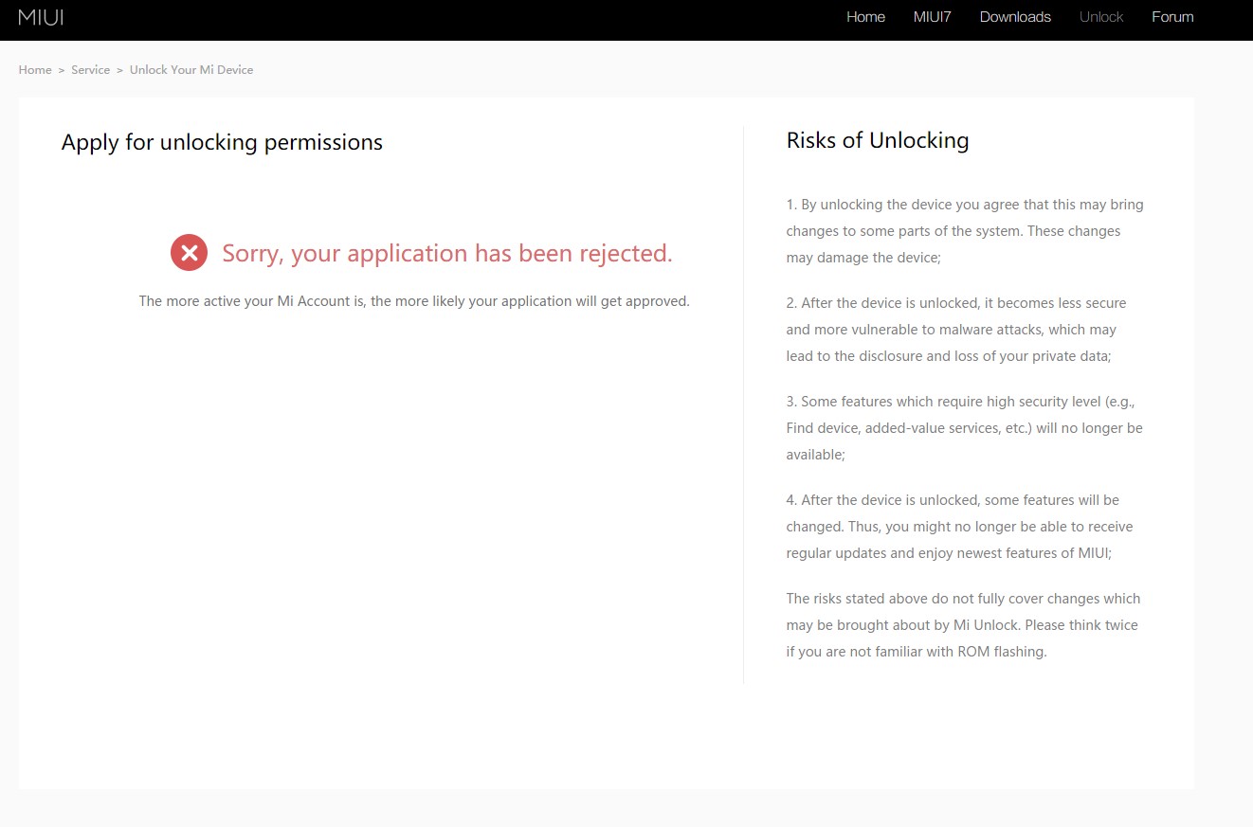Click the Home breadcrumb link
1253x827 pixels.
[x=35, y=70]
